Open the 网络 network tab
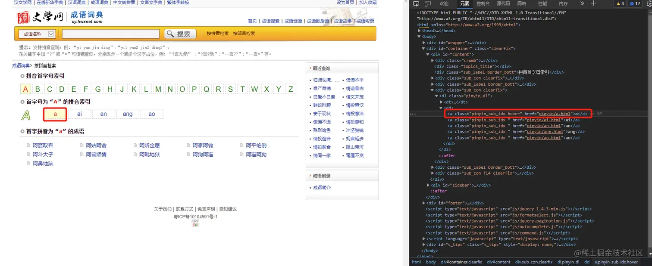The image size is (652, 266). click(x=522, y=3)
